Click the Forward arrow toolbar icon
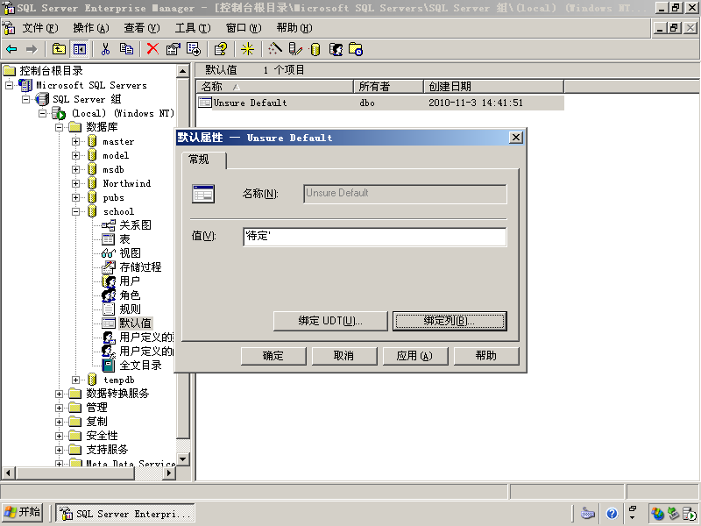The height and width of the screenshot is (526, 701). [x=32, y=49]
